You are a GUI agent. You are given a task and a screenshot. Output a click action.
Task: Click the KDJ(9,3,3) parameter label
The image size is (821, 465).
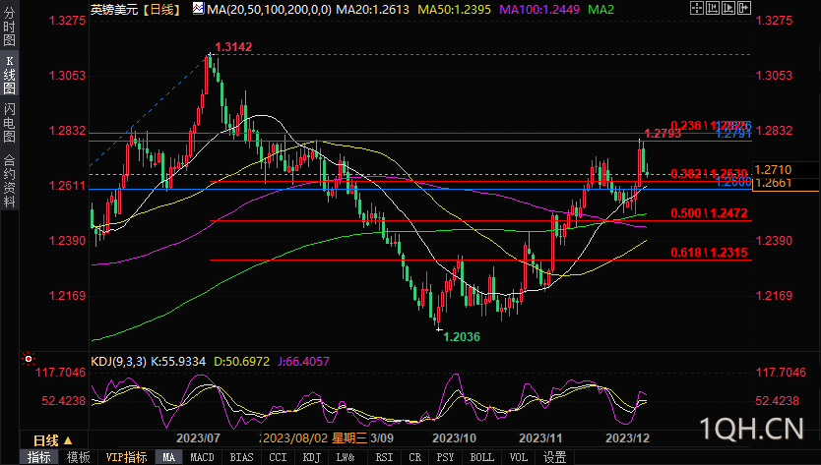tap(118, 362)
